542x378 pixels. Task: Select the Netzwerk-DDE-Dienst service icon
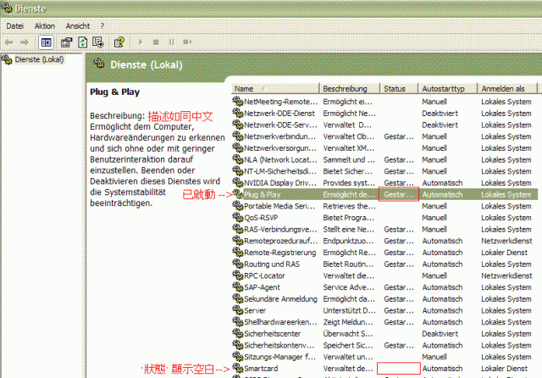(238, 113)
